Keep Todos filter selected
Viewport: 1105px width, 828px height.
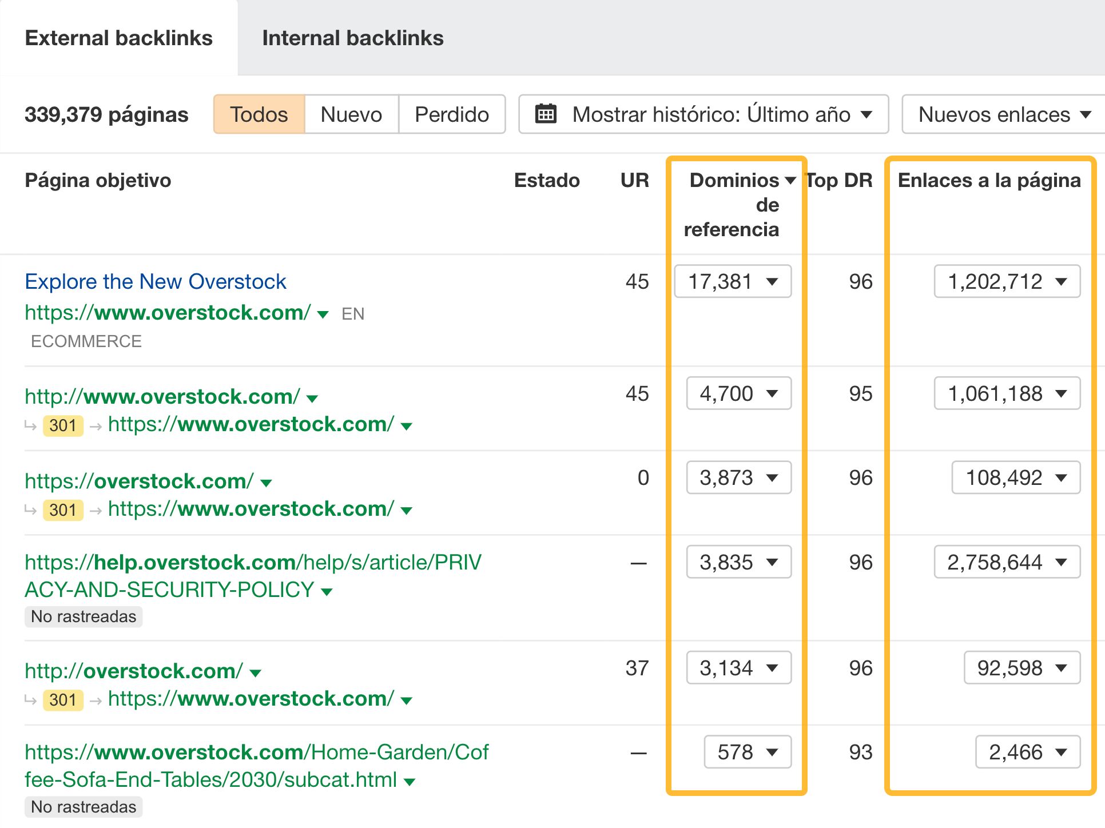259,114
